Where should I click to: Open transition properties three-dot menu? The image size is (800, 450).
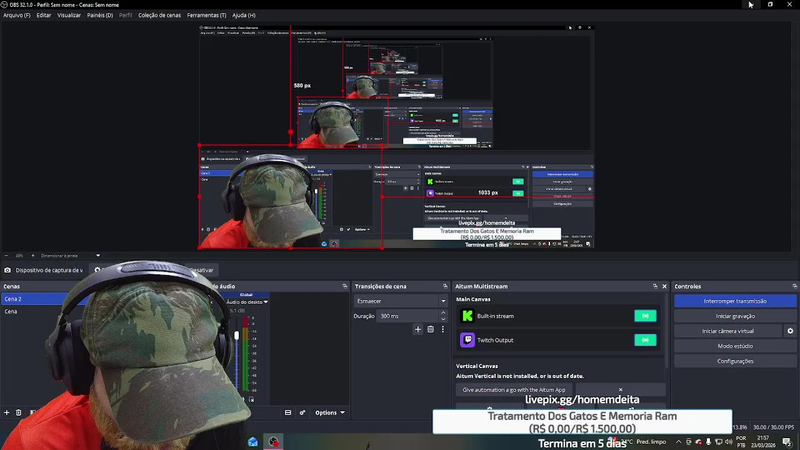pyautogui.click(x=442, y=329)
